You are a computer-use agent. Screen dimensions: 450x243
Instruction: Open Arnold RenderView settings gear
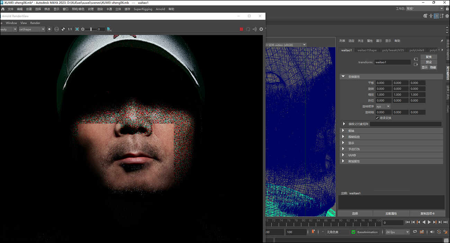(261, 29)
